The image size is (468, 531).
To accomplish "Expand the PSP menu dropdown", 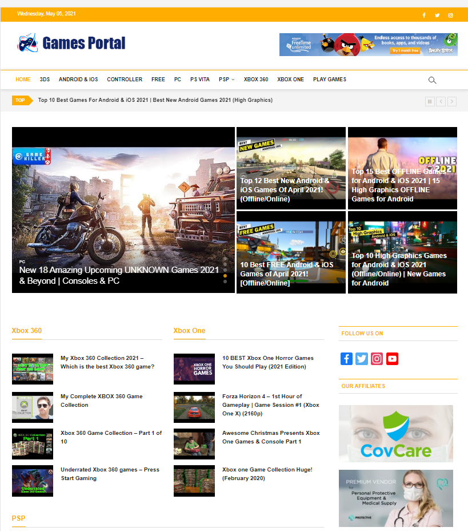I will pos(226,79).
